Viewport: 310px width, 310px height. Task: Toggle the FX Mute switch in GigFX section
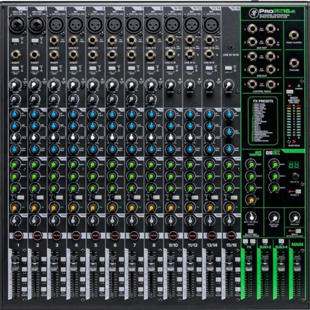point(298,192)
